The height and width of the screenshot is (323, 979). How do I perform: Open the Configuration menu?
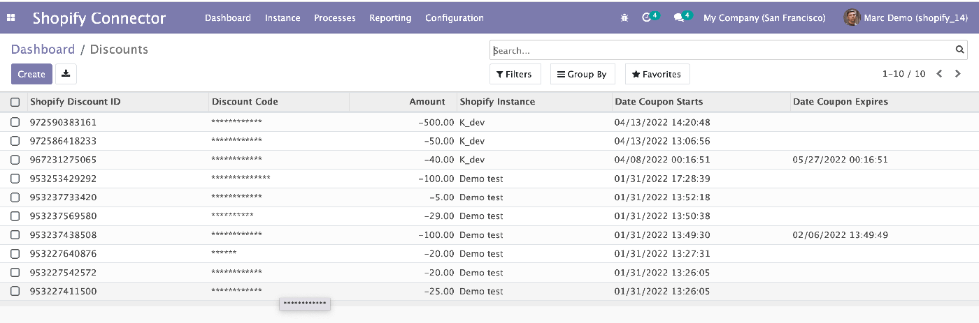[455, 17]
